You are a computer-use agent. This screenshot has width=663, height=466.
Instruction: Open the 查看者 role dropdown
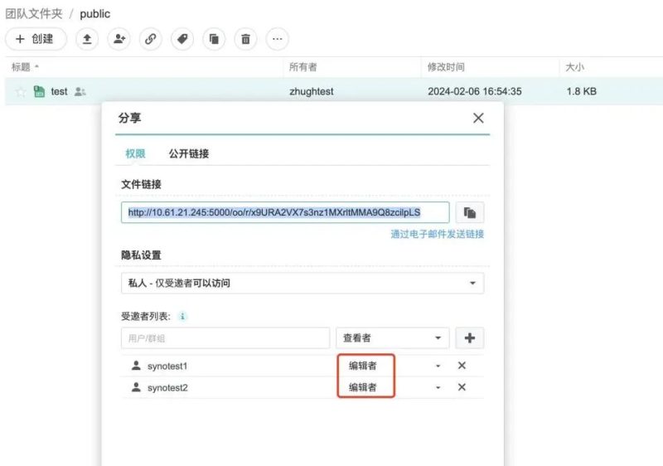(392, 337)
